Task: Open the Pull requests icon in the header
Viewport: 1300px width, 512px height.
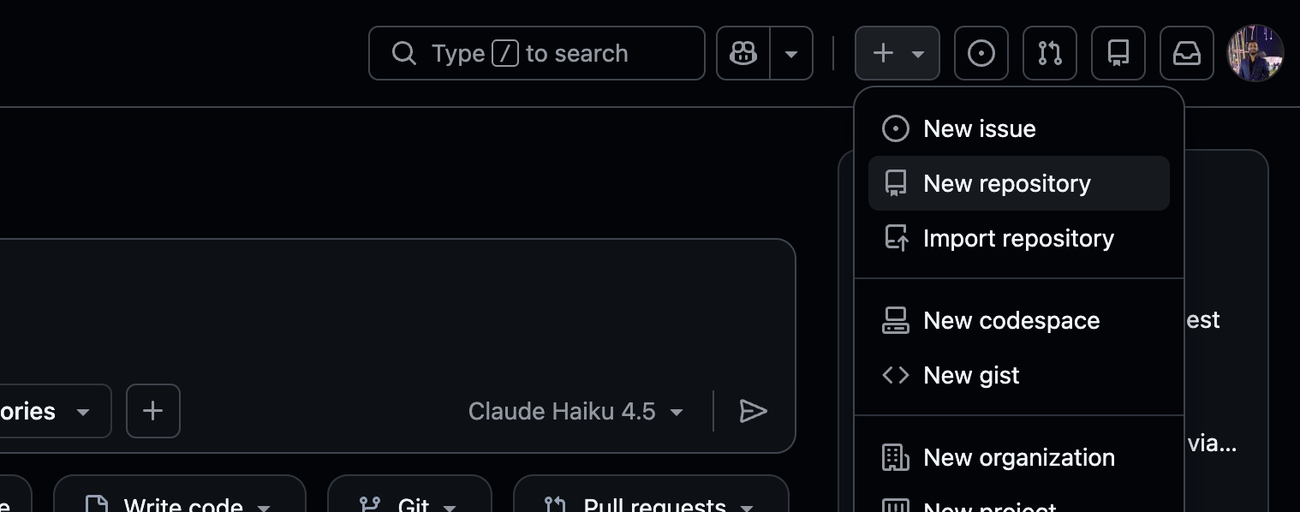Action: [1049, 53]
